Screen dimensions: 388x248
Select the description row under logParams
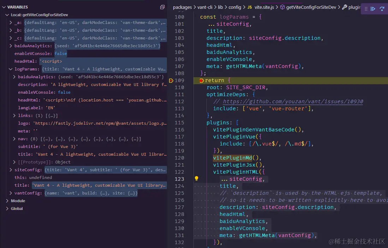coord(83,85)
